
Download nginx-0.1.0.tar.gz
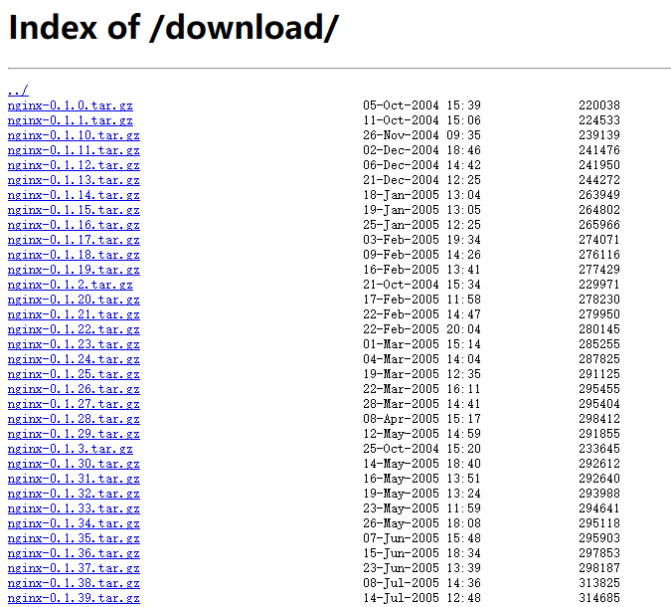71,105
